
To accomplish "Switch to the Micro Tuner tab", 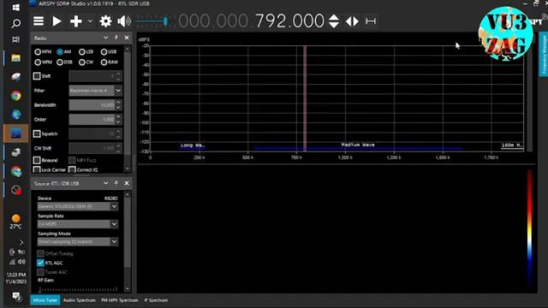I will [45, 300].
